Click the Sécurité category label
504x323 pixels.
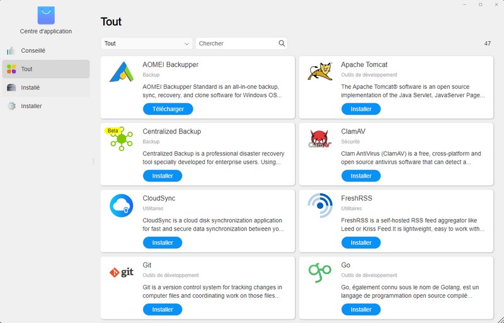350,142
